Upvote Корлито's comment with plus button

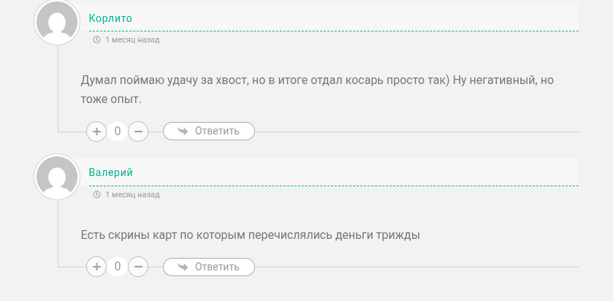pos(96,132)
